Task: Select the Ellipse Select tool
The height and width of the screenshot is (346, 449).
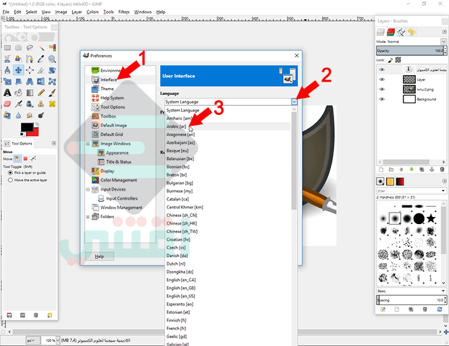Action: pyautogui.click(x=19, y=48)
